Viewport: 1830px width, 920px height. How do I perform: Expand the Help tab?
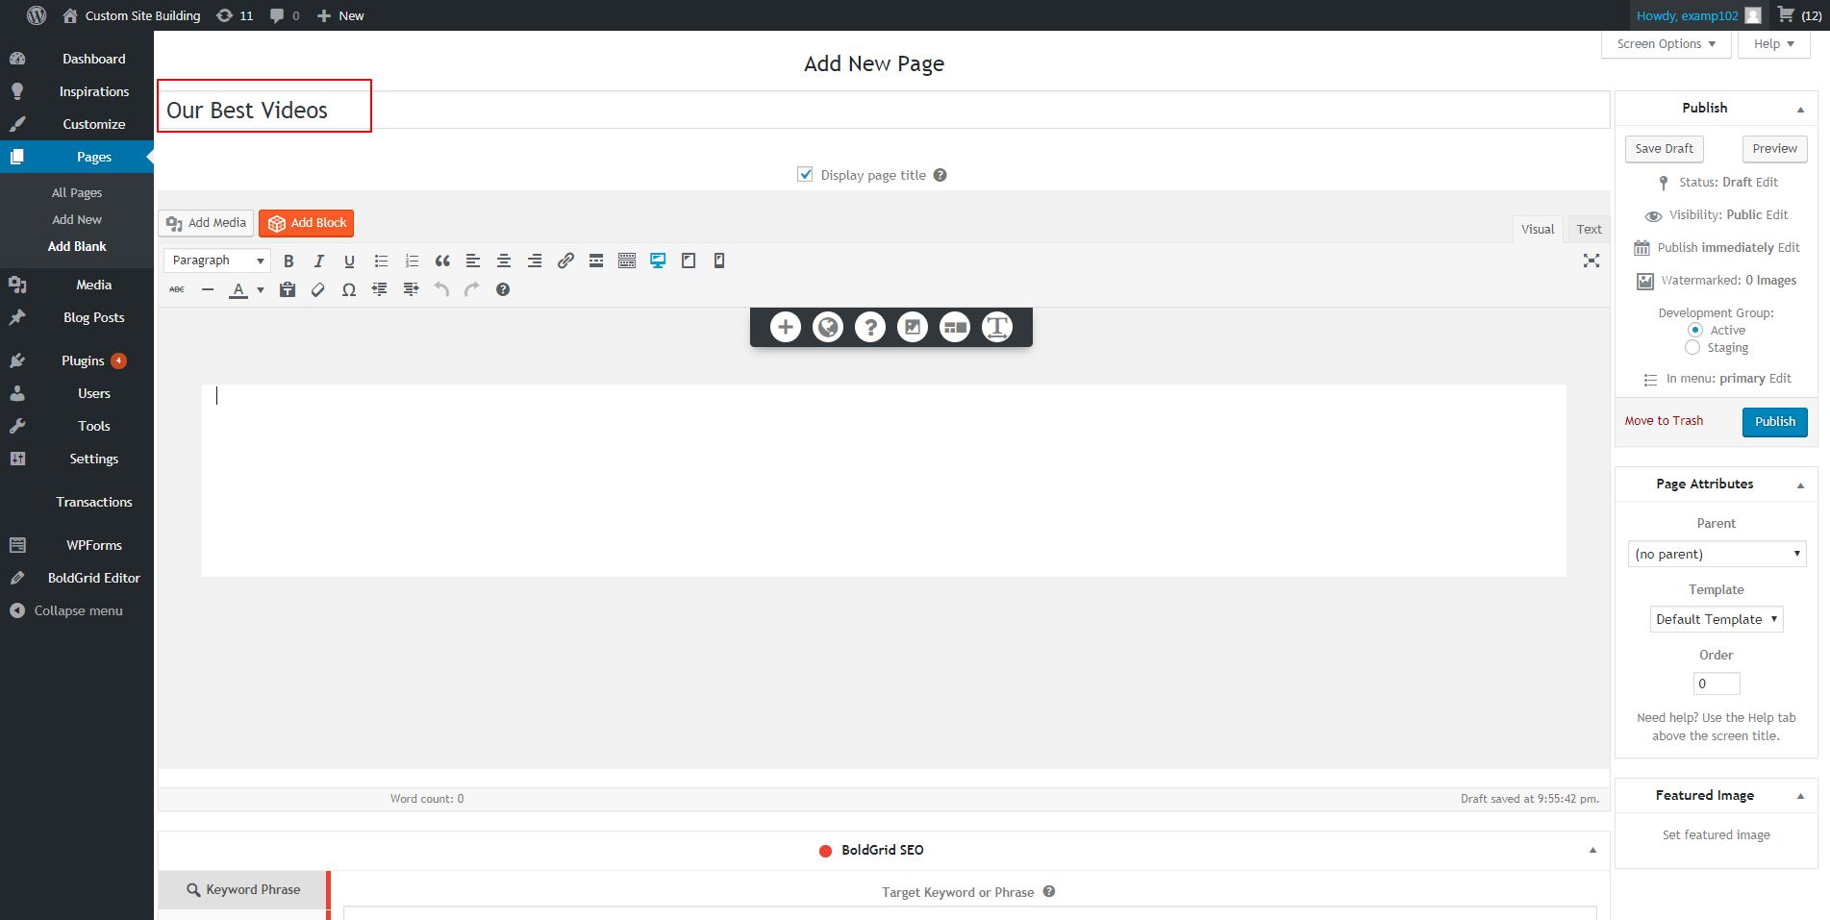[x=1773, y=44]
